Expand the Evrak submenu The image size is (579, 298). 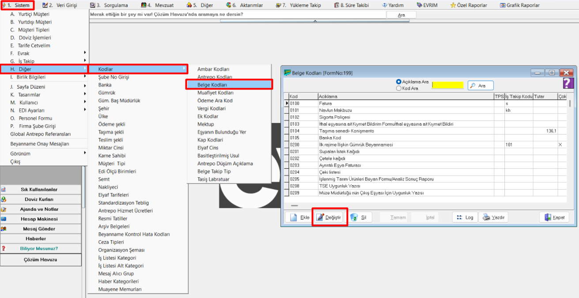coord(44,53)
